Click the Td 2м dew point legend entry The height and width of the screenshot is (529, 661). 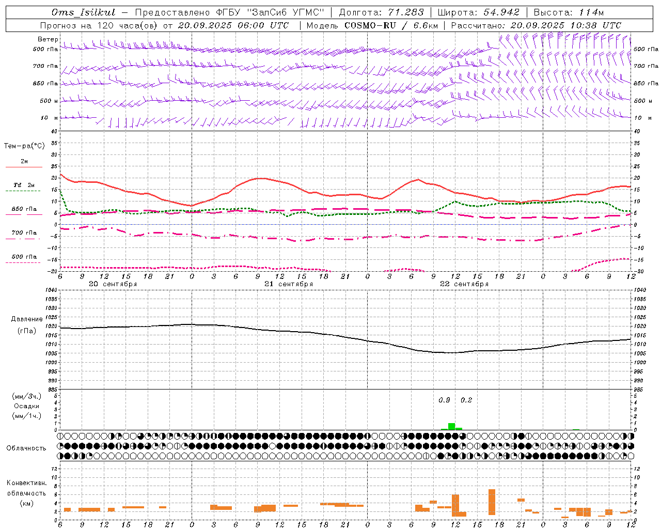click(24, 185)
